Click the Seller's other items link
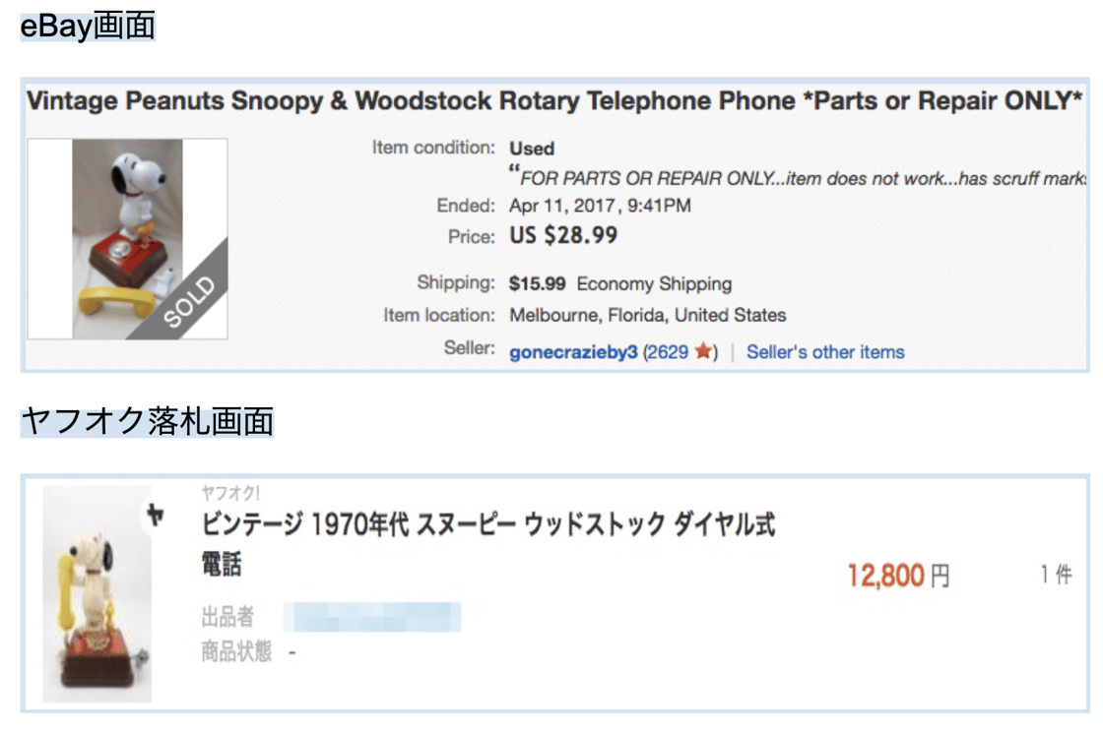Screen dimensions: 1103x733 coord(825,352)
